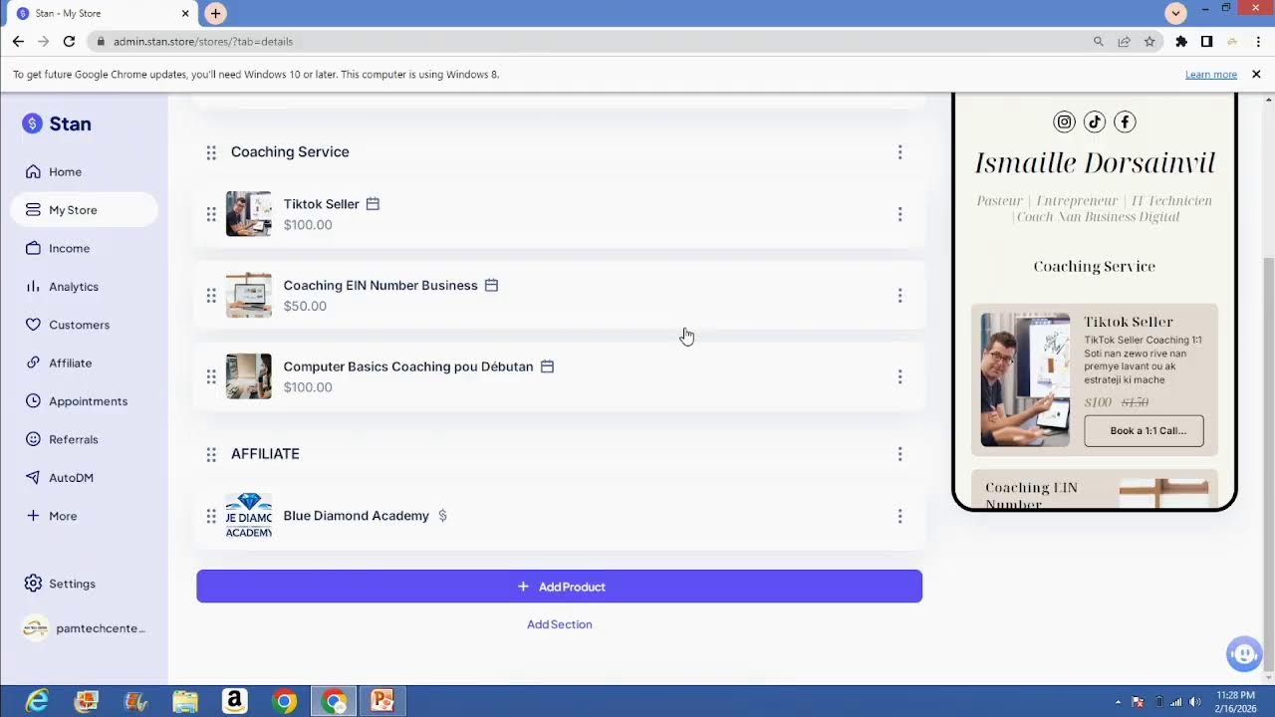The width and height of the screenshot is (1275, 717).
Task: Open tab search dropdown in Chrome
Action: (x=1176, y=14)
